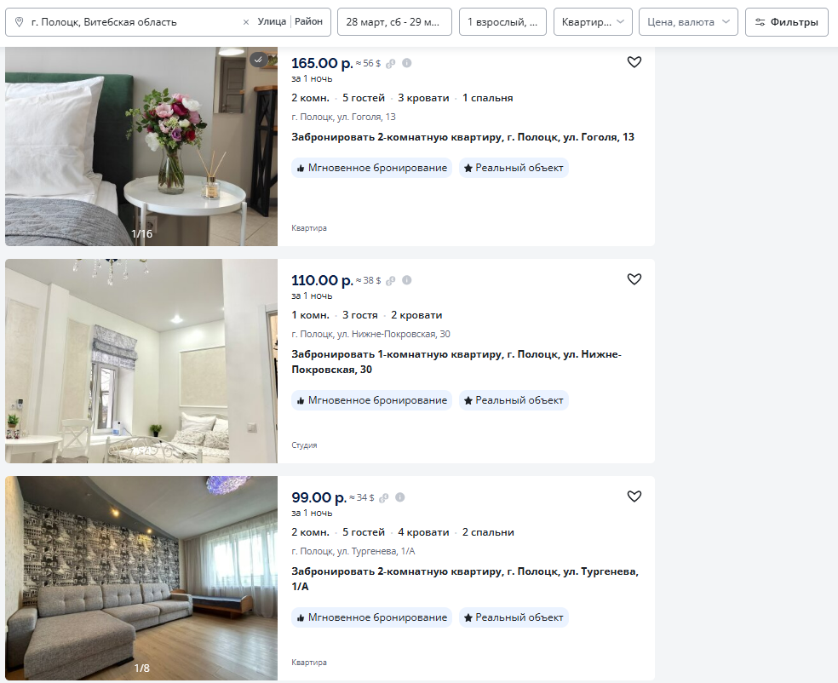Image resolution: width=838 pixels, height=683 pixels.
Task: Click info icon next to 99.00 p. price
Action: pyautogui.click(x=400, y=497)
